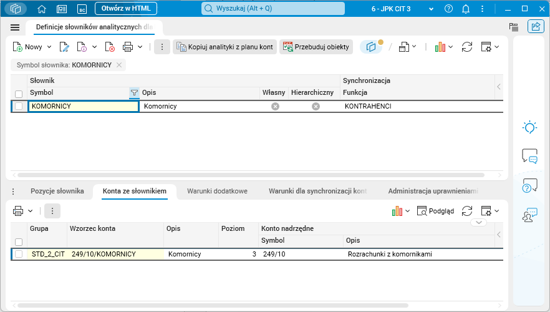Switch to the Konta ze słownikiem tab
The height and width of the screenshot is (312, 550).
pos(135,191)
